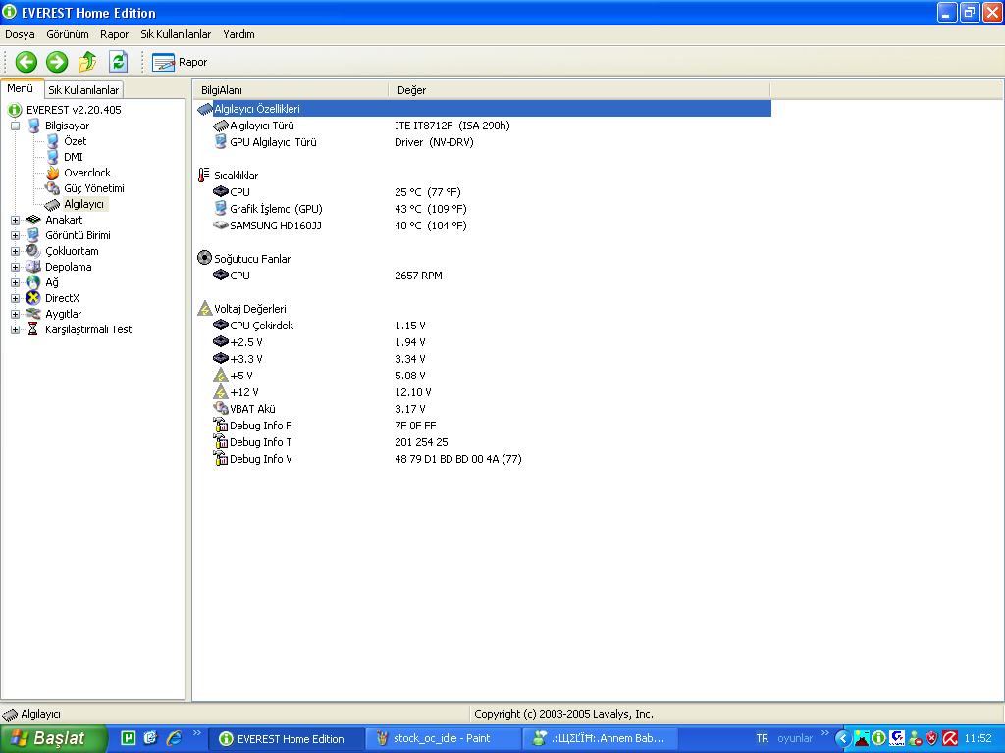
Task: Click the 2657 RPM fan speed value
Action: (x=418, y=276)
